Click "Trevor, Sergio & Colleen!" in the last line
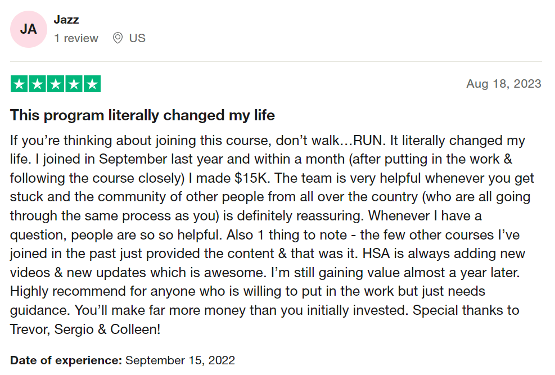 [x=85, y=329]
